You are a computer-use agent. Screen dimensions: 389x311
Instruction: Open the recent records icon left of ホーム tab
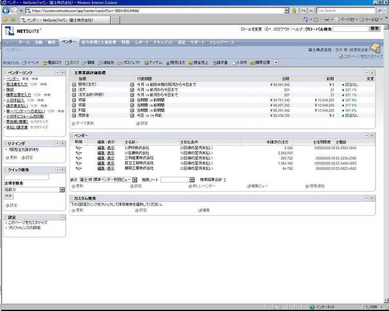pyautogui.click(x=9, y=43)
